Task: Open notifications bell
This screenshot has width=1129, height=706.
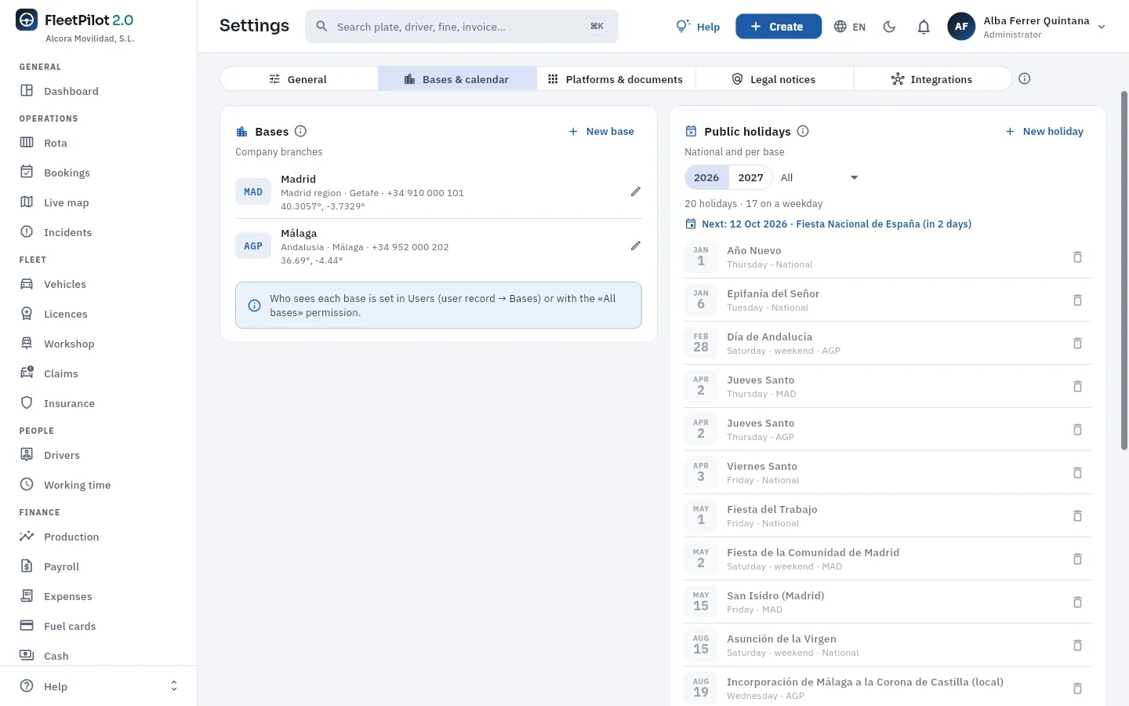Action: [x=924, y=27]
